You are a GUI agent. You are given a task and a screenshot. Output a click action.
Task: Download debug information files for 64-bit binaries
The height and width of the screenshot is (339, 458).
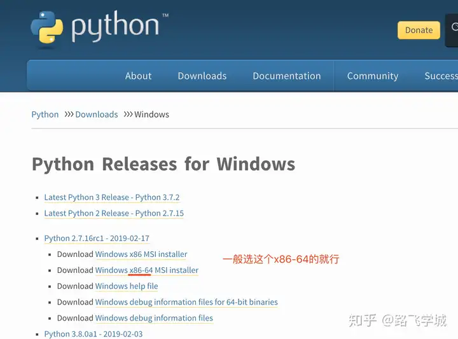pos(186,302)
